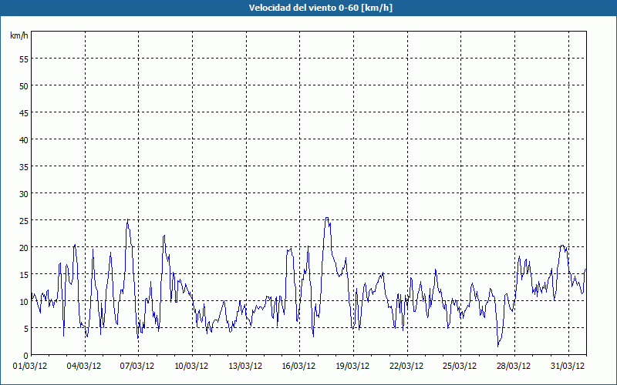Screen dimensions: 617x385
Task: Click the date label 16/03/12
Action: tap(298, 366)
